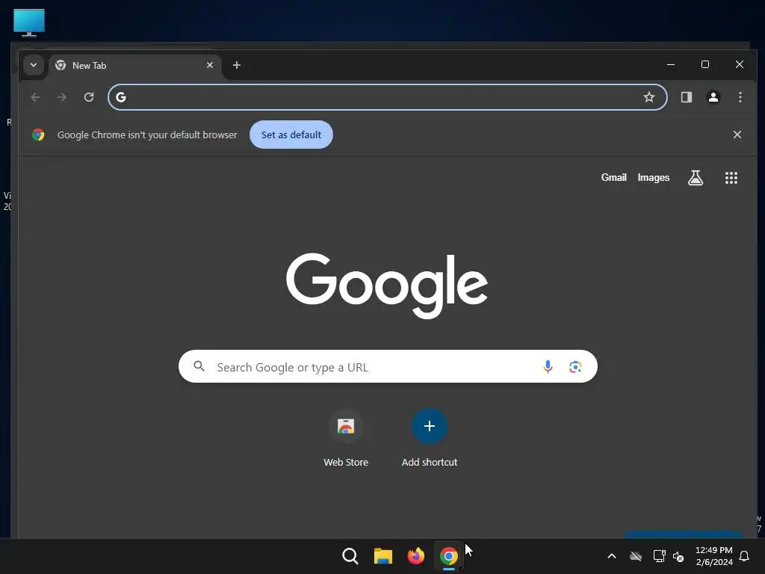Screen dimensions: 765x574
Task: Focus the Chrome address bar
Action: click(388, 97)
